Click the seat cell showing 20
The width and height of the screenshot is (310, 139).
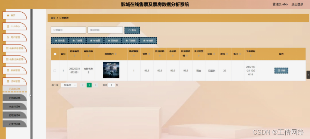(x=225, y=71)
